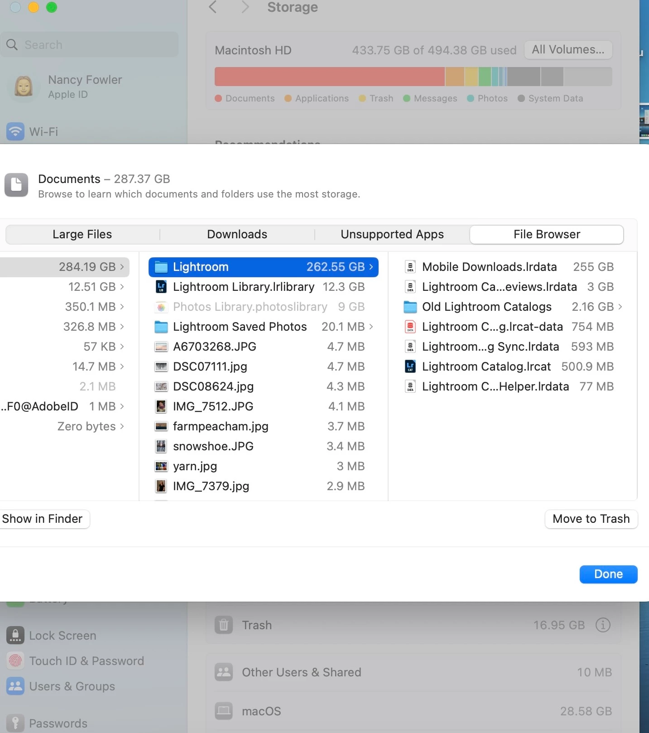
Task: Expand the Zero bytes folder chevron
Action: [x=122, y=426]
